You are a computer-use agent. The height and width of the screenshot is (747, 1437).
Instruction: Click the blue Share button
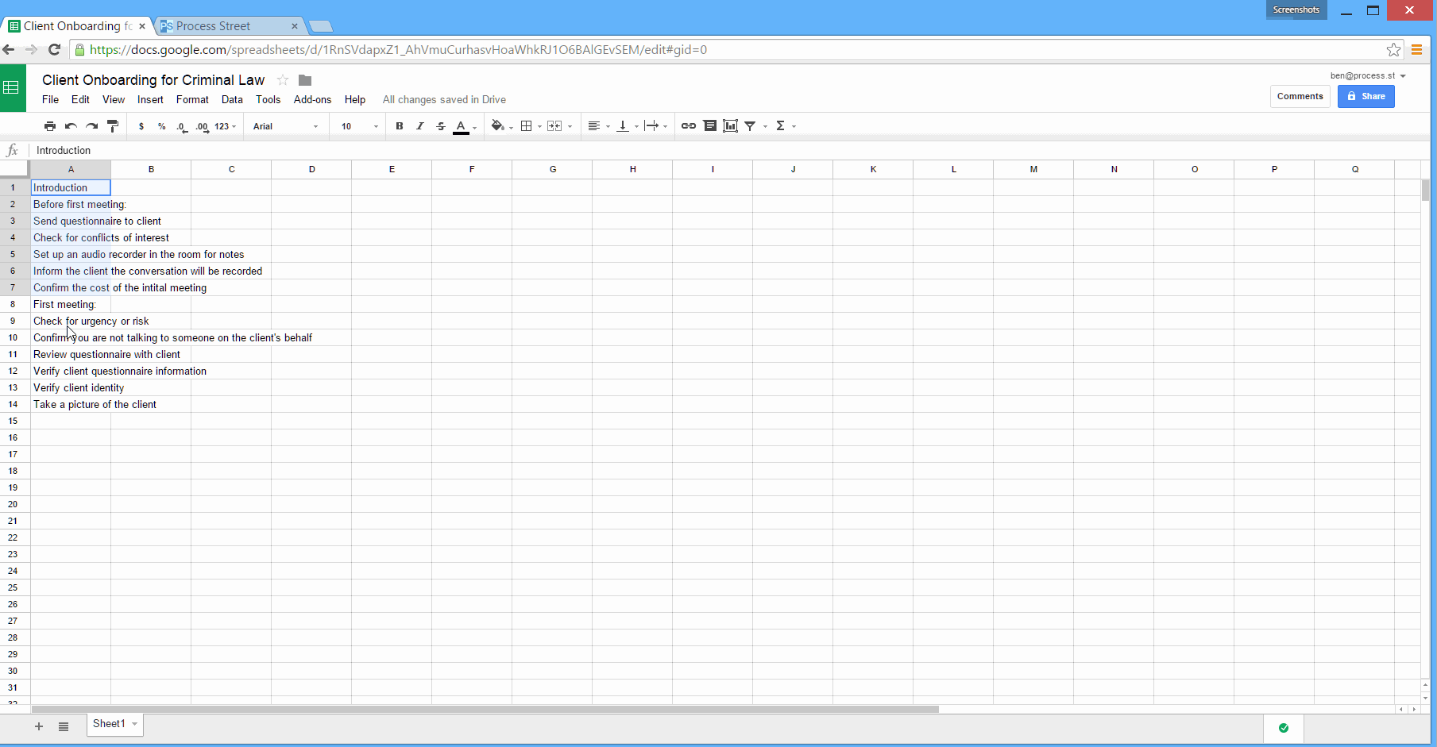tap(1366, 97)
